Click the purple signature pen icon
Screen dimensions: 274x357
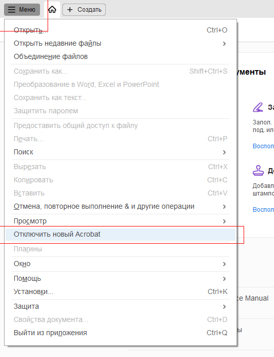258,107
